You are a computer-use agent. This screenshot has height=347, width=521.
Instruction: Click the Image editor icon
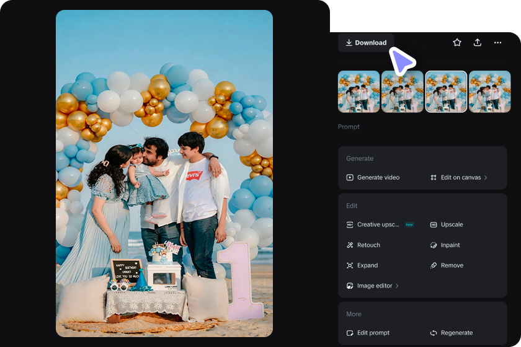(x=350, y=286)
